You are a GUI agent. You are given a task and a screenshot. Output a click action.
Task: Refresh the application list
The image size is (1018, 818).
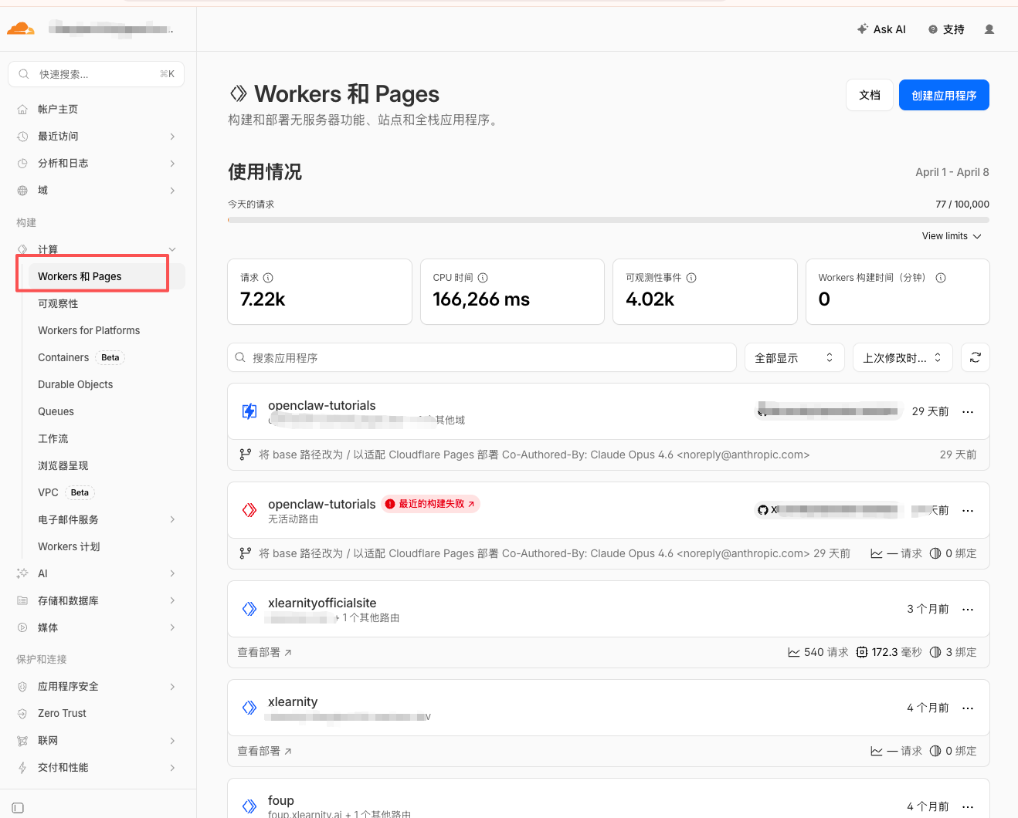(x=976, y=357)
